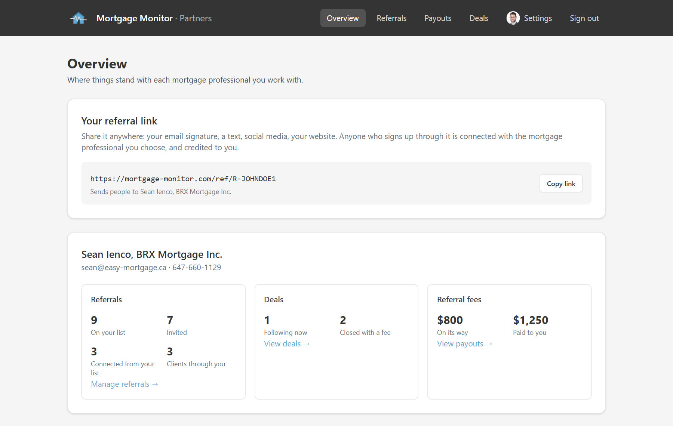673x426 pixels.
Task: Click the Connected from your list stat
Action: point(123,361)
